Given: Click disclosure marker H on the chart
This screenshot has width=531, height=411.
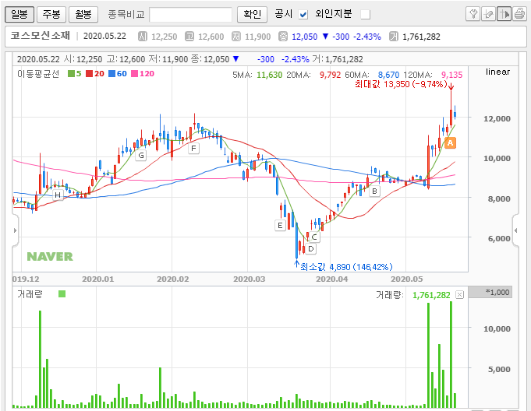Looking at the screenshot, I should (58, 195).
